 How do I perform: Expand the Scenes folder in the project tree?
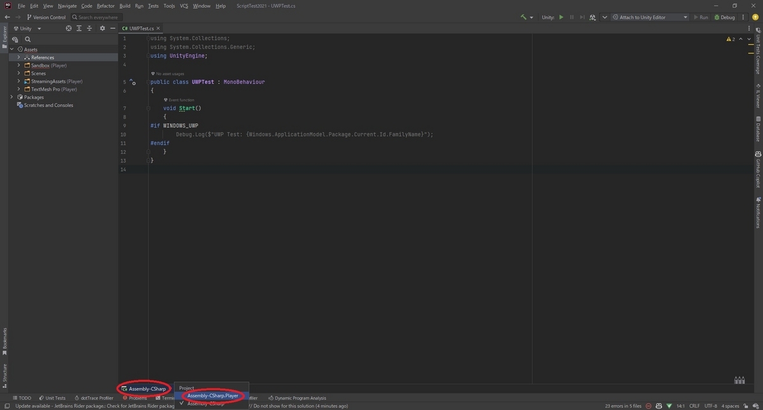coord(18,73)
